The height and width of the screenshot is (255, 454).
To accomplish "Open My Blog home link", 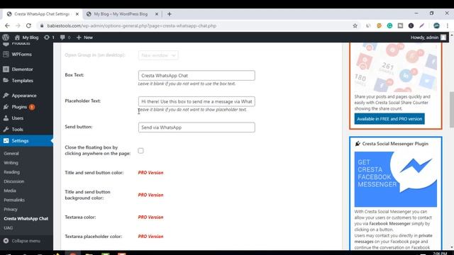I will [x=26, y=38].
